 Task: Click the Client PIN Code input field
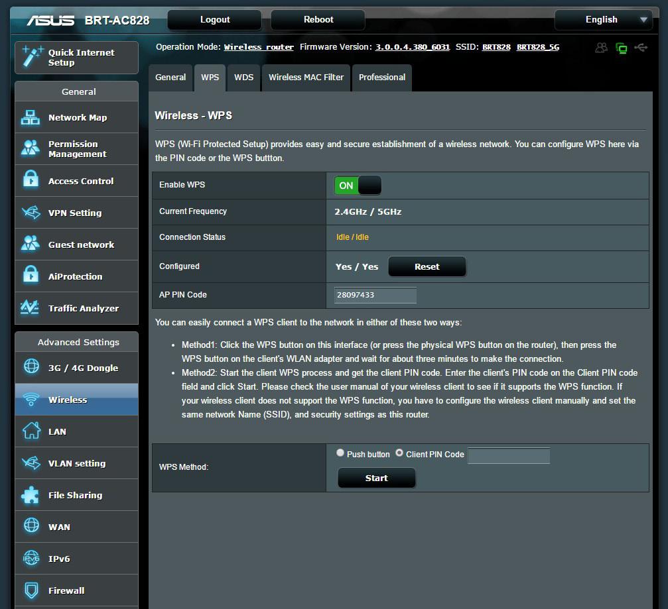coord(509,455)
